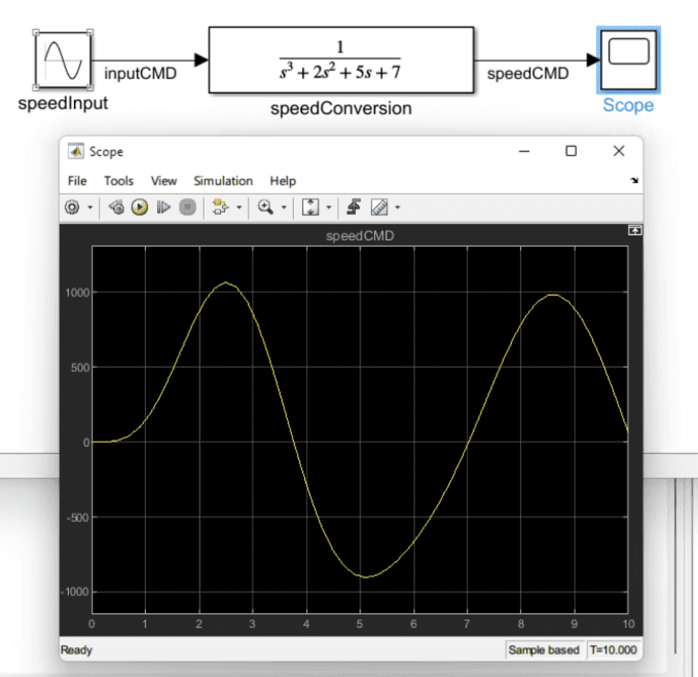Open the Help menu in Scope

(283, 181)
